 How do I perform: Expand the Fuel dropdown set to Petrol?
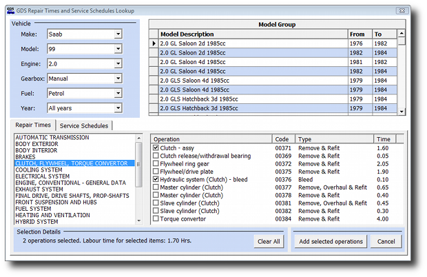pos(118,93)
